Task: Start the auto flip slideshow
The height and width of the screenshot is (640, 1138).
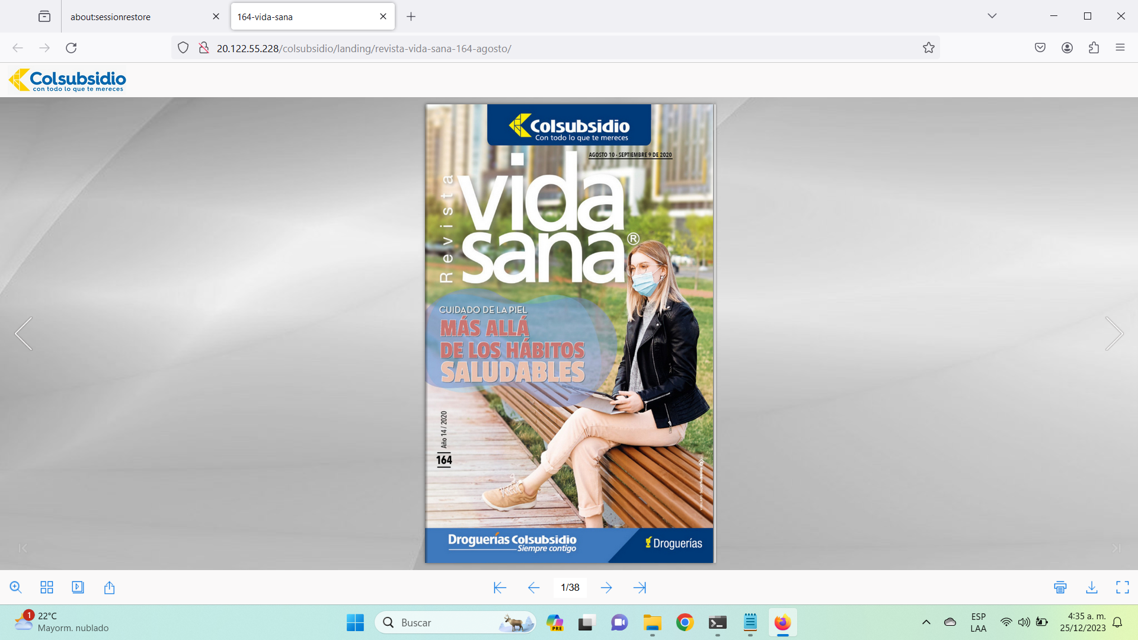Action: [x=78, y=587]
